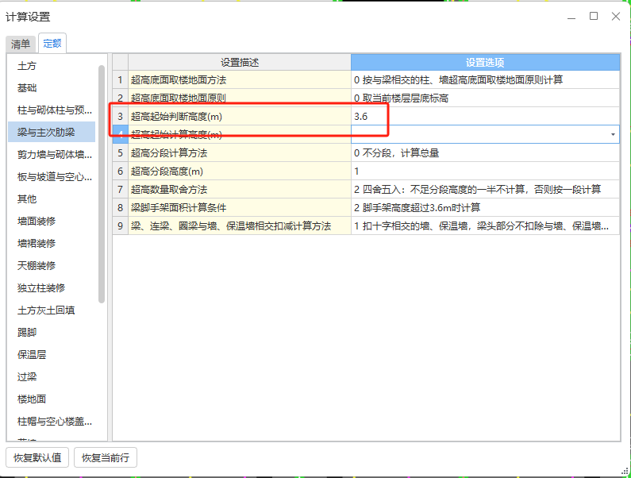Select 天棚装修 in left list
This screenshot has width=631, height=478.
38,266
